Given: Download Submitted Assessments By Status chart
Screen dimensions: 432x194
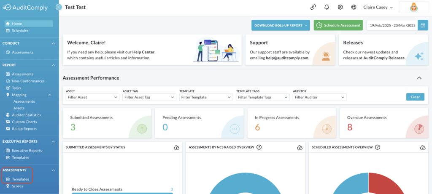Looking at the screenshot, I should pos(177,147).
